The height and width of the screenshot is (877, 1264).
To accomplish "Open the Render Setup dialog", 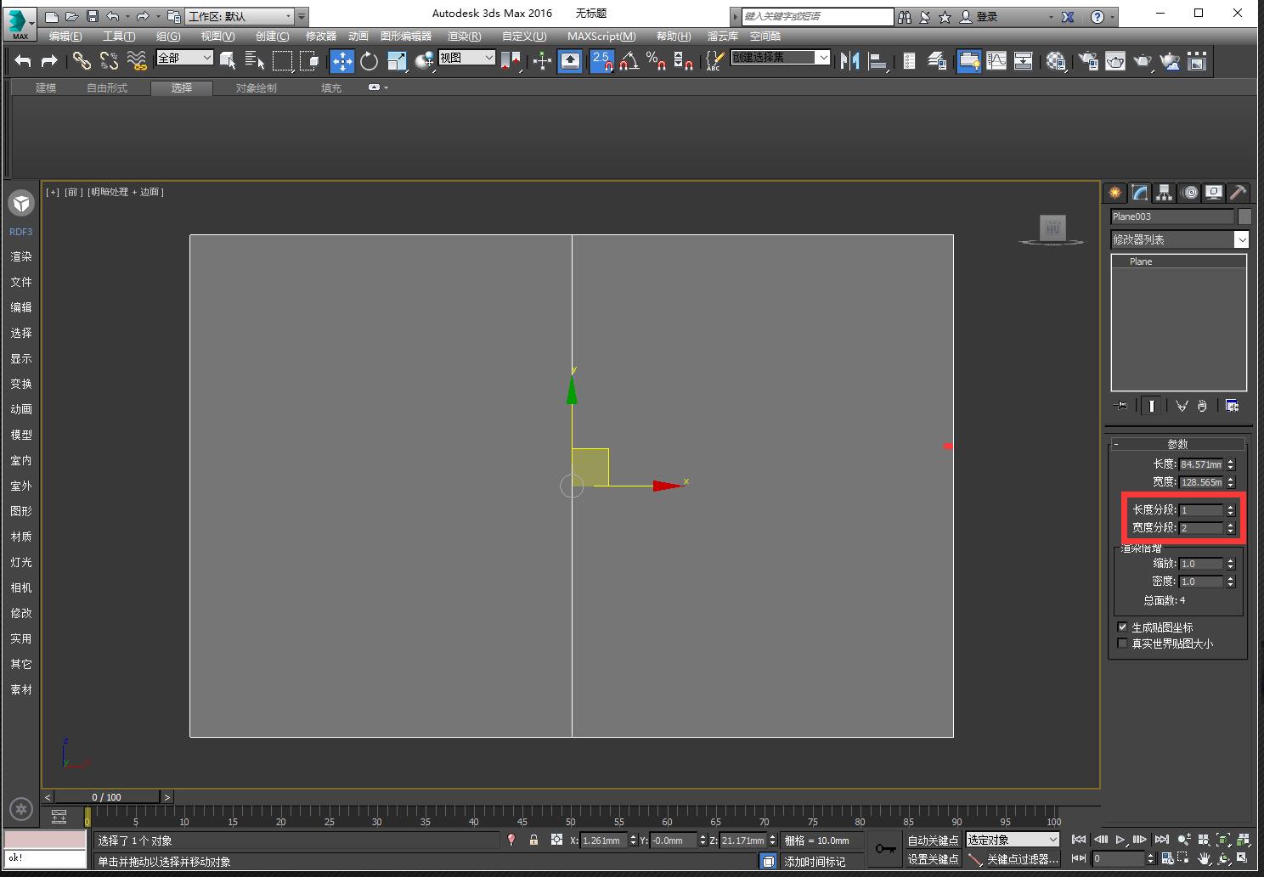I will (x=1088, y=60).
